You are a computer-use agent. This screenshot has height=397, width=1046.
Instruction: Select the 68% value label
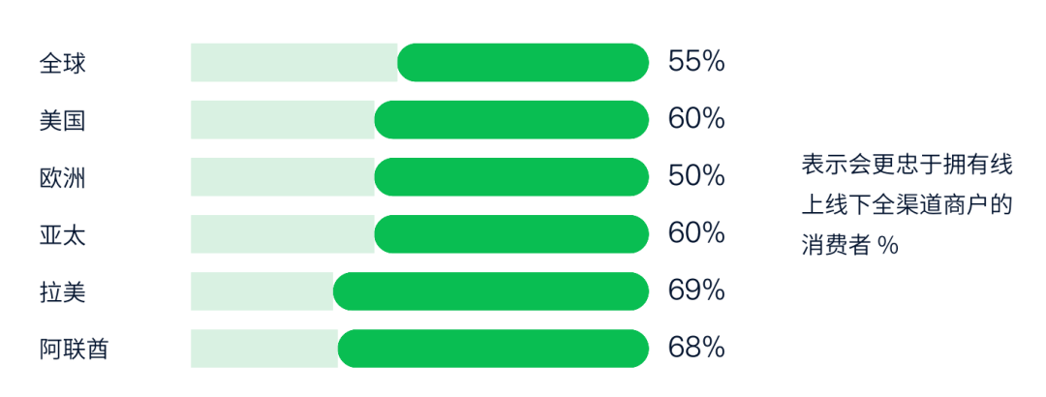[696, 348]
